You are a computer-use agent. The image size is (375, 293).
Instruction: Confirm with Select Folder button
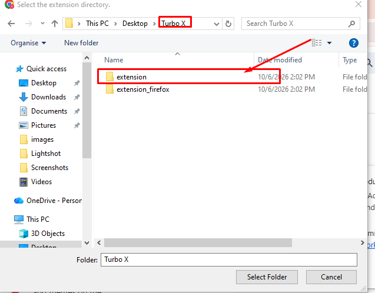tap(267, 277)
